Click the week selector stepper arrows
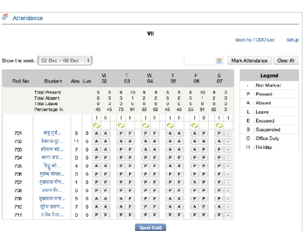The height and width of the screenshot is (231, 303). click(88, 61)
